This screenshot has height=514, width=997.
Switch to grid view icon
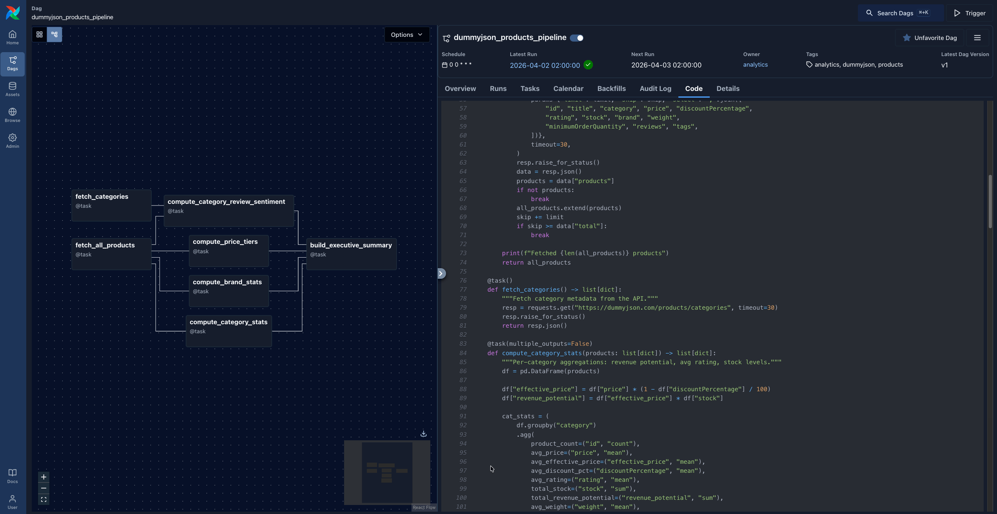coord(40,35)
